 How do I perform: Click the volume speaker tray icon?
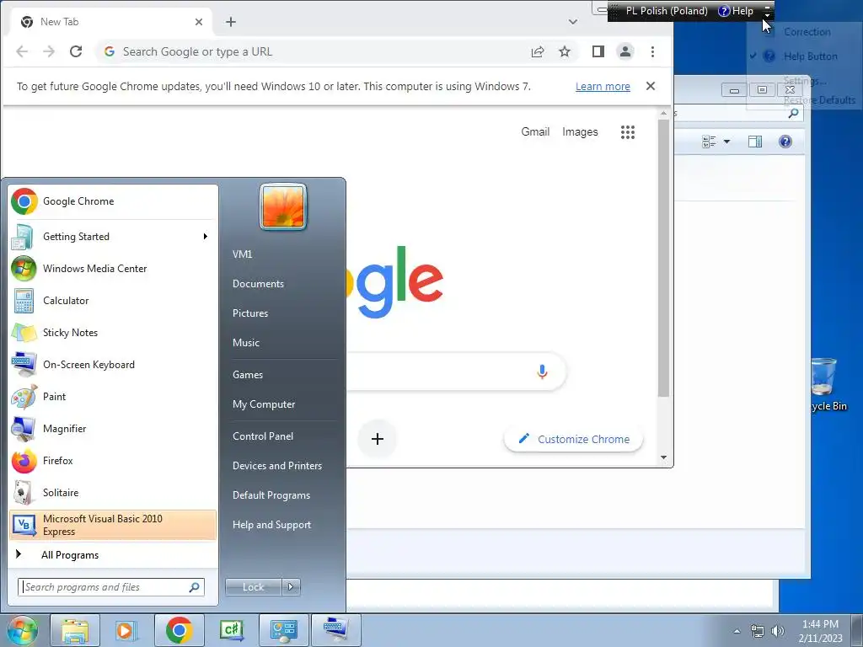(777, 631)
